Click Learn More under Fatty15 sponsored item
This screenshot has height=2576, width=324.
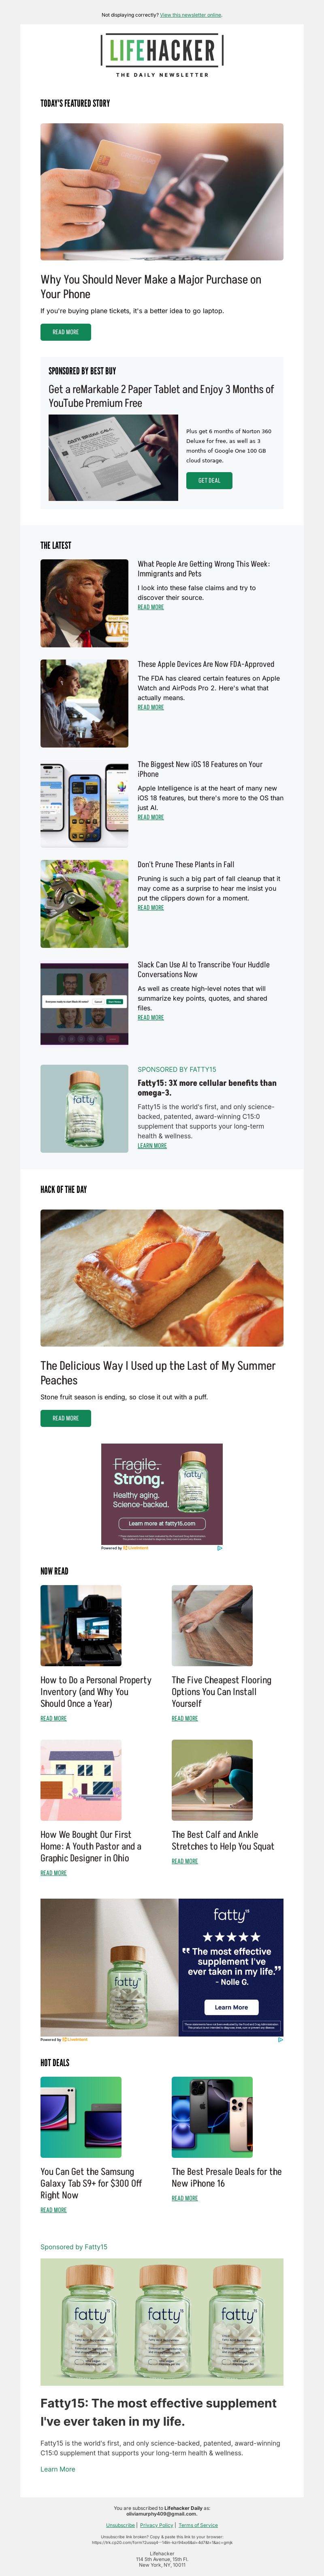[x=152, y=1146]
